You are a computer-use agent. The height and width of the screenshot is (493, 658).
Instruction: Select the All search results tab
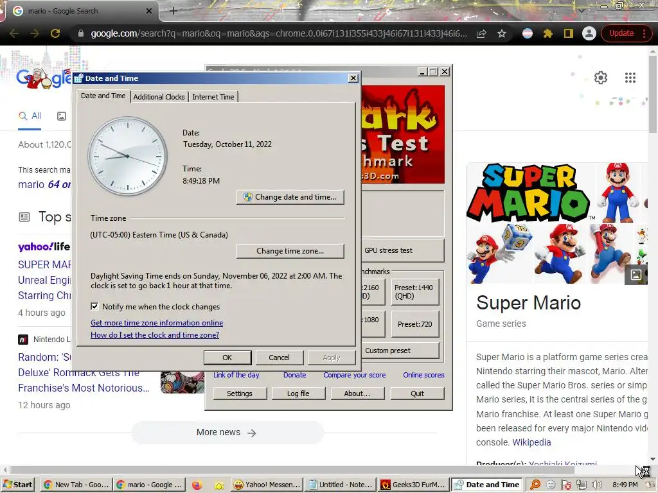(30, 116)
